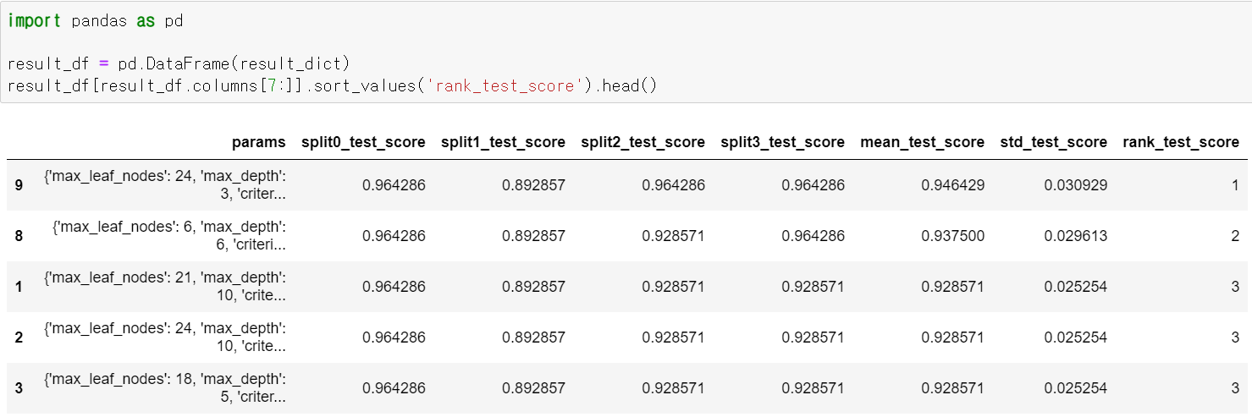
Task: Select row index 8
Action: (19, 235)
